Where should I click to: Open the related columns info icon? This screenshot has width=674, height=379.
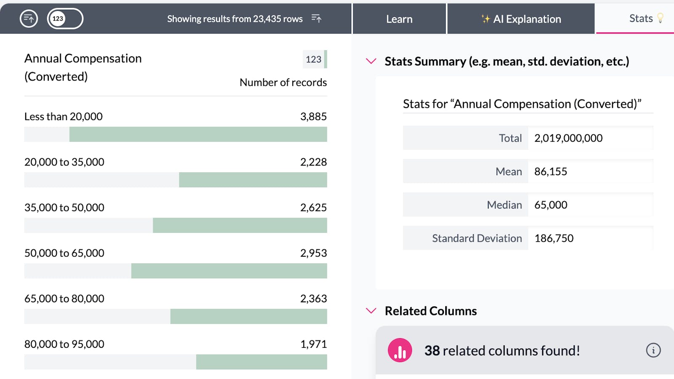(x=653, y=350)
